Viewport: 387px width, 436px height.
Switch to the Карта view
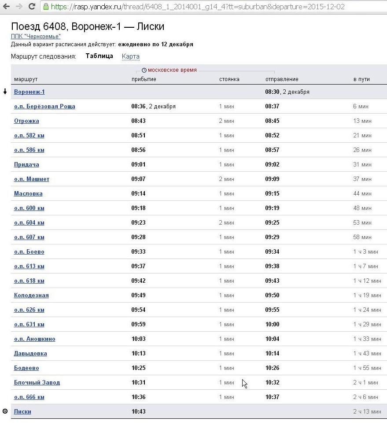point(130,56)
